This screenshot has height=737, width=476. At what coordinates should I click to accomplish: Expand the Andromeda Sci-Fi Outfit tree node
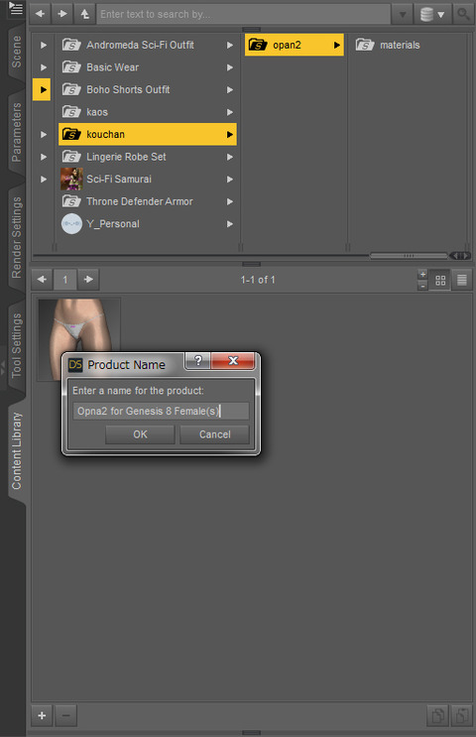(x=44, y=45)
